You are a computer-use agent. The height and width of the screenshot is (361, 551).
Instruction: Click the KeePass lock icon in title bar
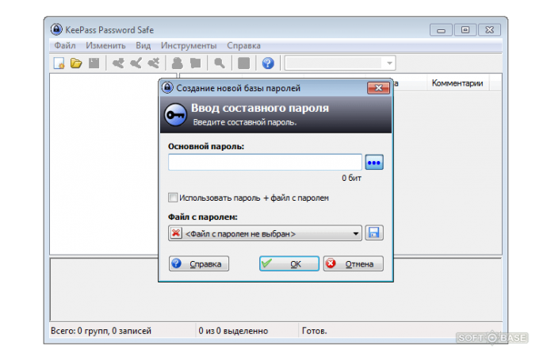(56, 29)
